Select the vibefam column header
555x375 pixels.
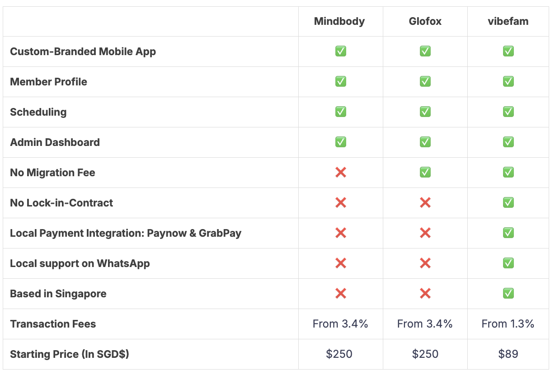508,22
